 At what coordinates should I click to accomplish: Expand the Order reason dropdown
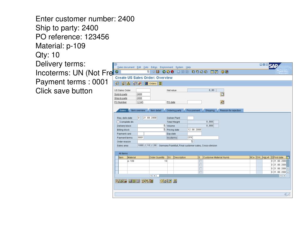192,142
